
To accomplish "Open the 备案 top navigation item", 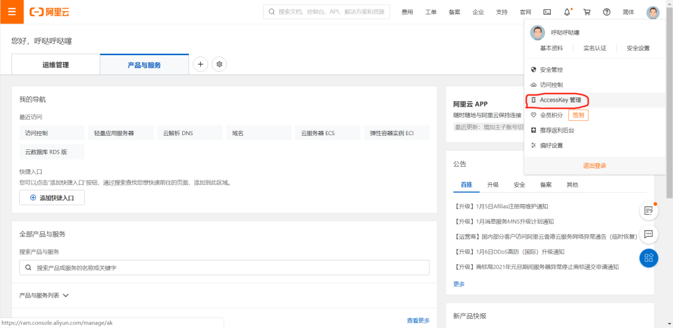I will point(454,12).
